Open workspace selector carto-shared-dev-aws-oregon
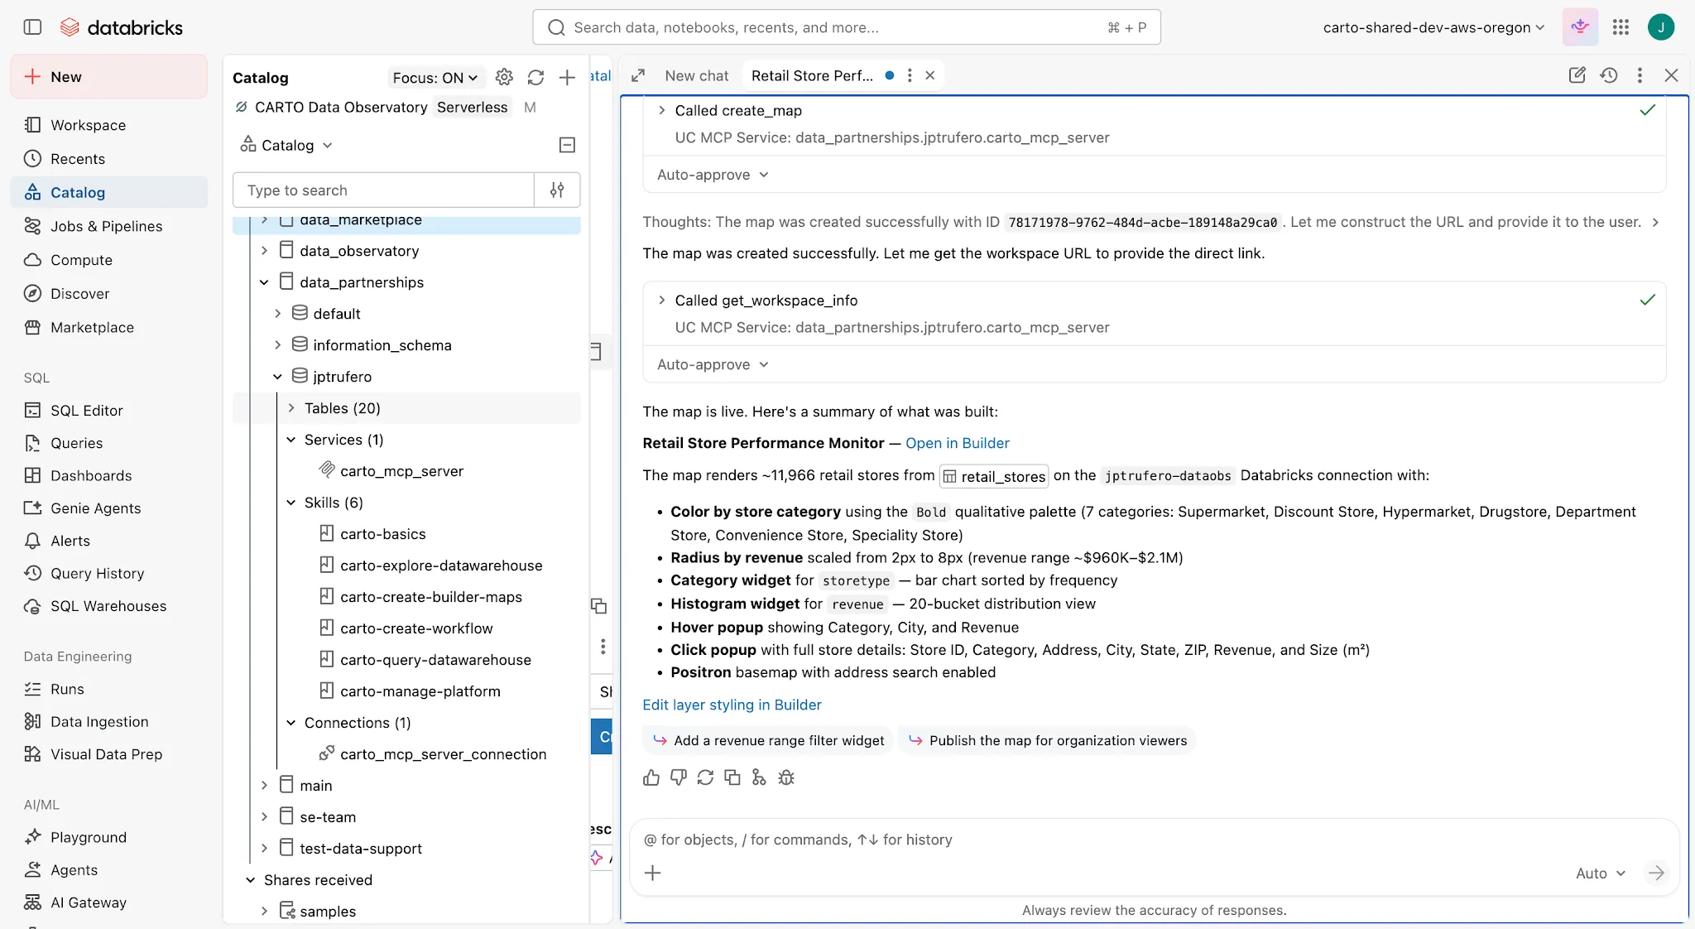The width and height of the screenshot is (1695, 929). click(x=1433, y=27)
